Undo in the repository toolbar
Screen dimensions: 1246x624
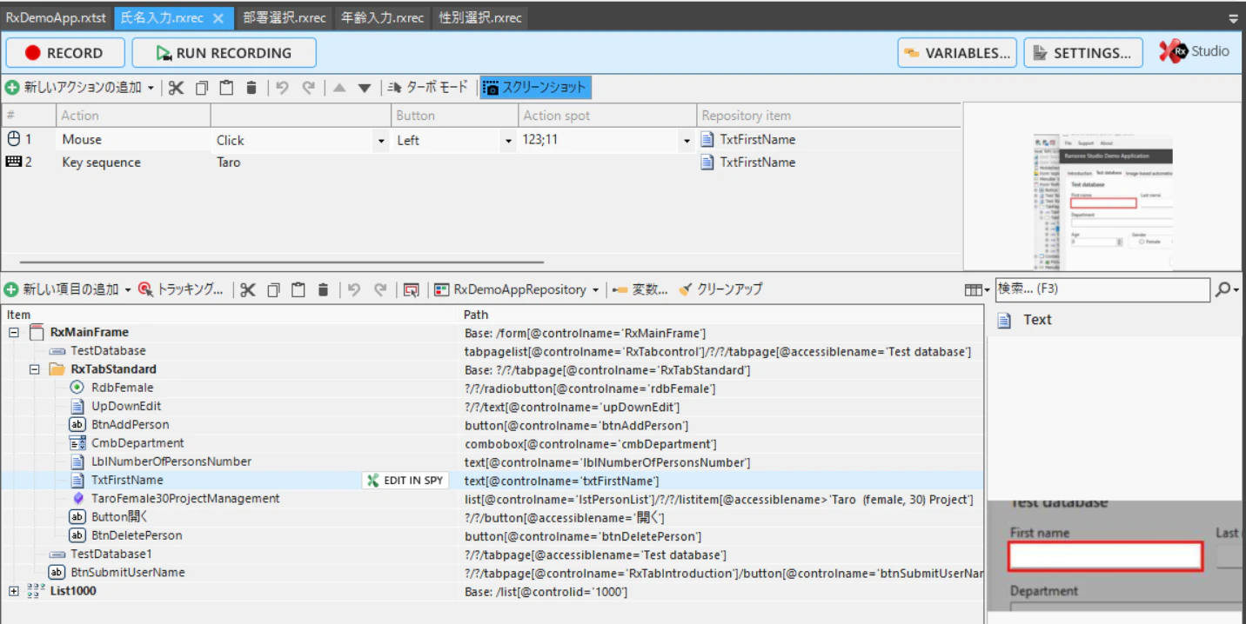pyautogui.click(x=353, y=289)
